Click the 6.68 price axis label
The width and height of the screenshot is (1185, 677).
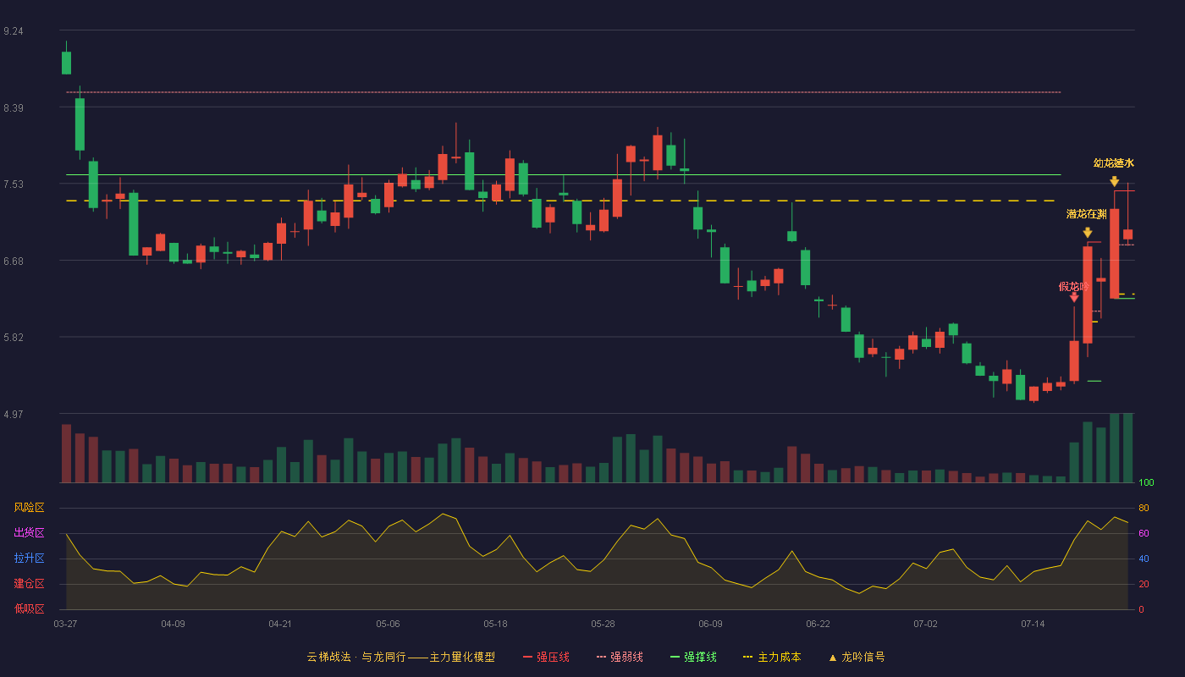coord(14,261)
